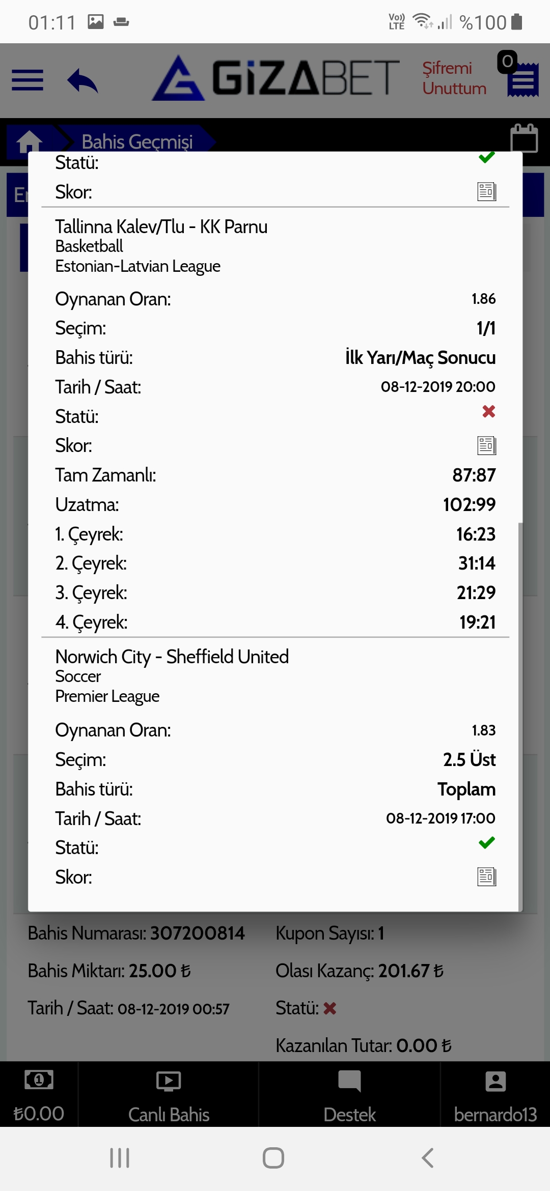
Task: Open score details icon for Norwich City match
Action: [487, 877]
